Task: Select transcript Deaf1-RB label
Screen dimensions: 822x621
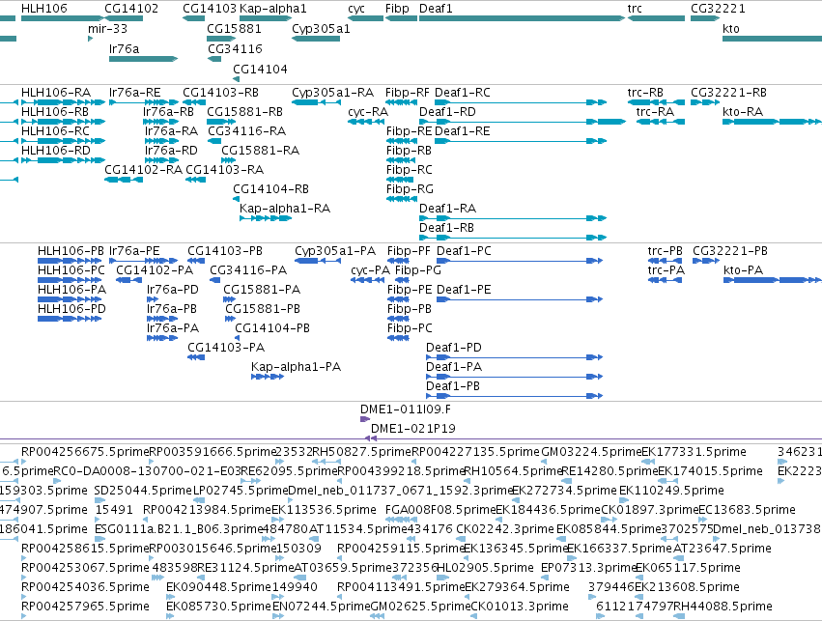Action: (446, 228)
